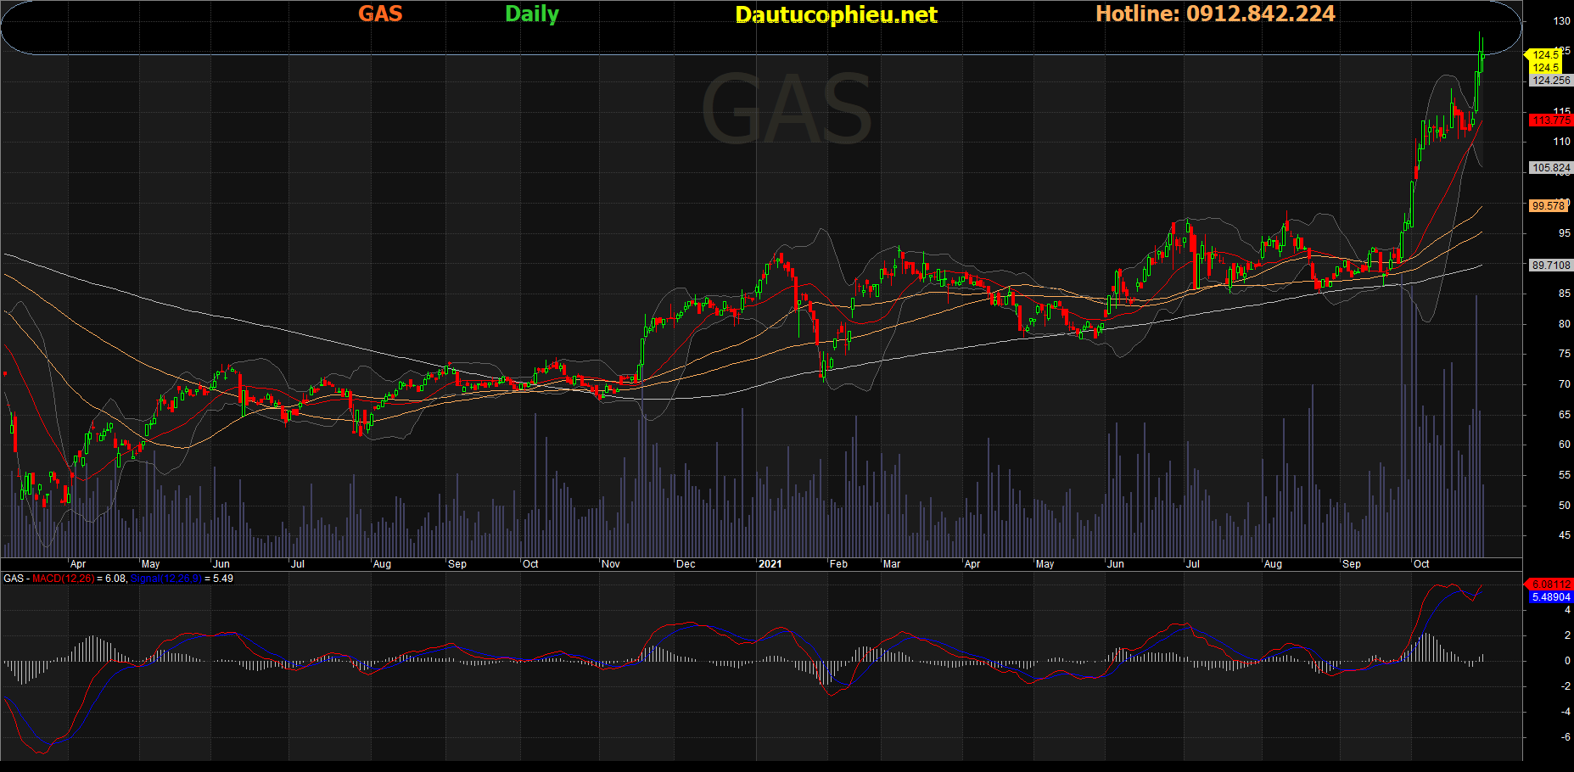The width and height of the screenshot is (1574, 772).
Task: Click the red 113.775 price tag
Action: pyautogui.click(x=1550, y=120)
